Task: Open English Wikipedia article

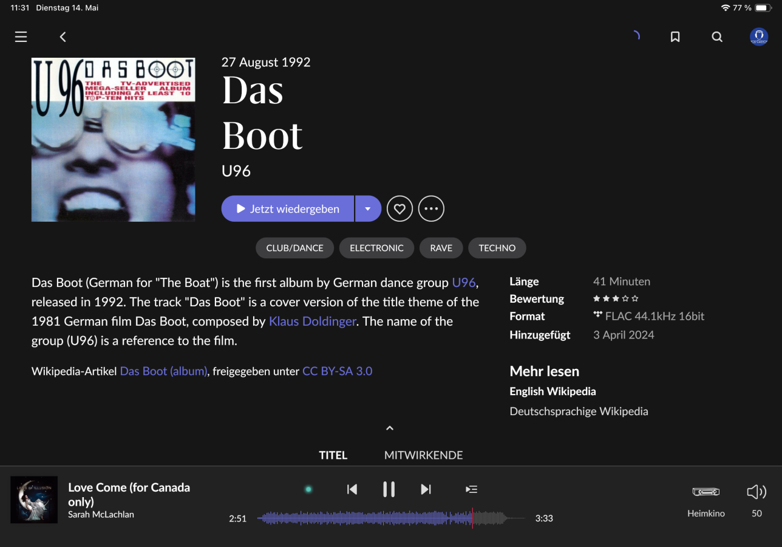Action: click(x=552, y=391)
